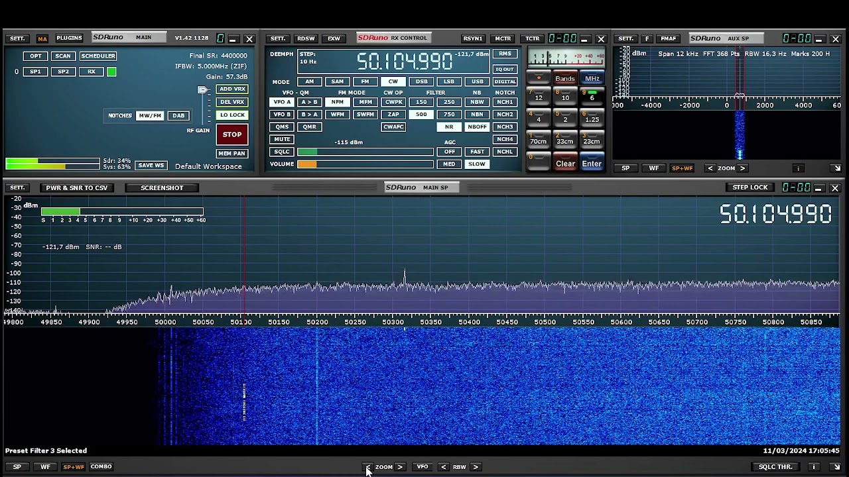The image size is (849, 477).
Task: Select AM demodulation mode
Action: (309, 81)
